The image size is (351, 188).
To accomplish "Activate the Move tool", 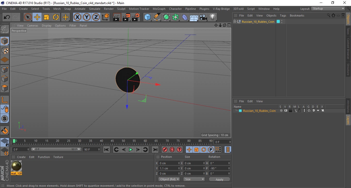I will click(37, 17).
